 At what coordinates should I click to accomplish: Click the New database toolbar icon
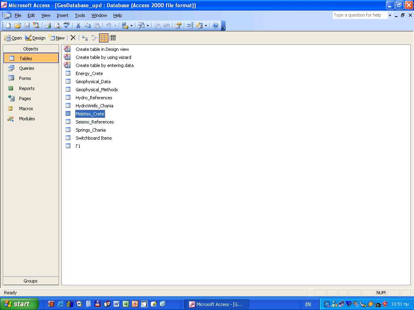8,25
